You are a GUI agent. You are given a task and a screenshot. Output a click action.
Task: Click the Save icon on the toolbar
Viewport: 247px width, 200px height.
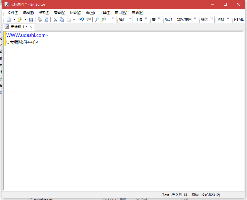click(x=31, y=19)
